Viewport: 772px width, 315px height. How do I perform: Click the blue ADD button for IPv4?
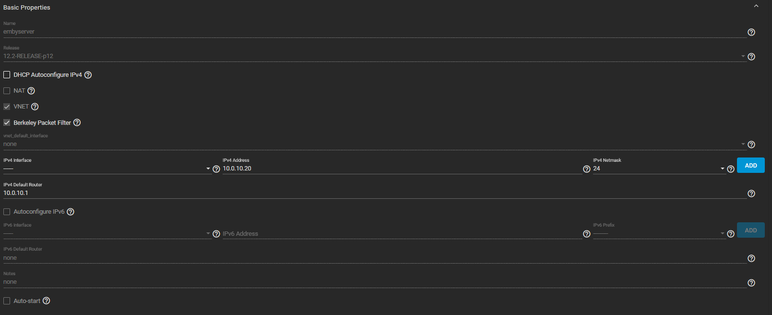pyautogui.click(x=750, y=165)
